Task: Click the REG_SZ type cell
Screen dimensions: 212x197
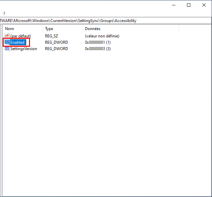Action: 52,36
